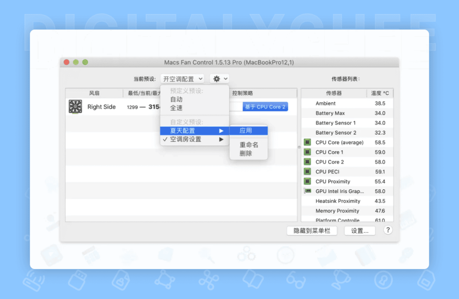
Task: Click the CPU PECI chip icon
Action: click(x=308, y=172)
